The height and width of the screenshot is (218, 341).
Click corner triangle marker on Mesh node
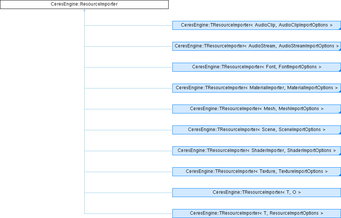(339, 112)
